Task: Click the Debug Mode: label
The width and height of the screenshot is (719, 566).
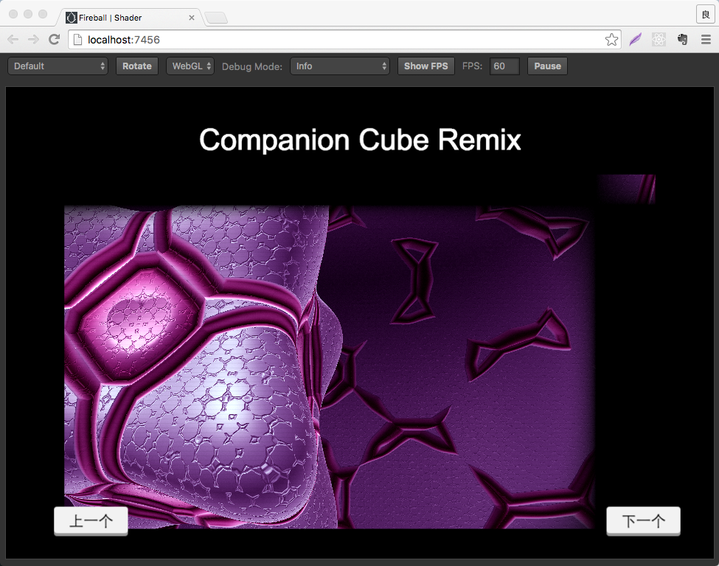Action: [251, 66]
